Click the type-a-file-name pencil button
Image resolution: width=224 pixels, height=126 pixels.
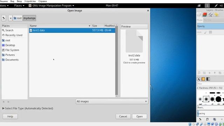4,18
